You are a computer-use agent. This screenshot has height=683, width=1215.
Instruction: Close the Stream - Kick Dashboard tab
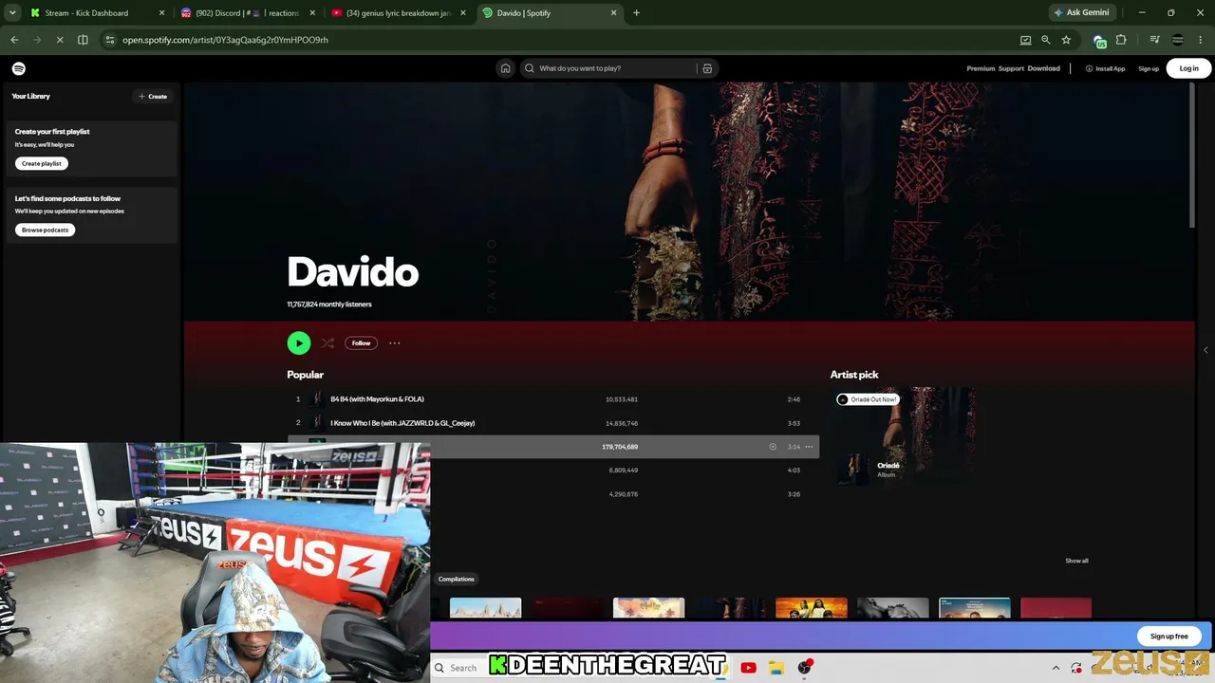[x=161, y=13]
